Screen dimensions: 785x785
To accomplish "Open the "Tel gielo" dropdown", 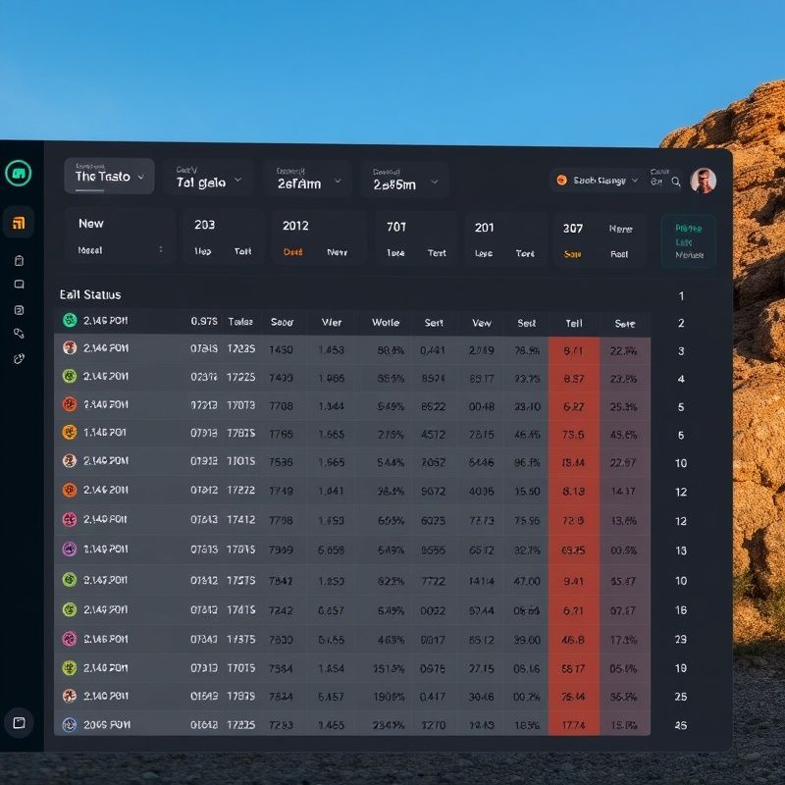I will pos(208,180).
